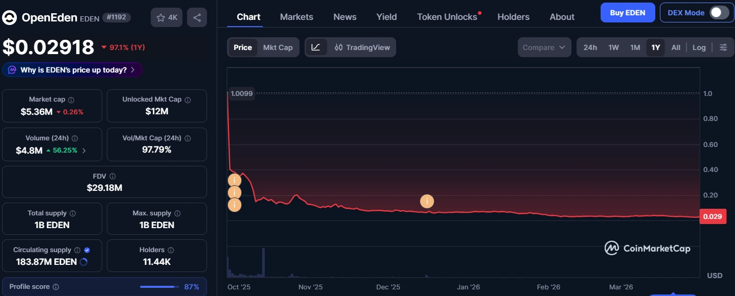This screenshot has height=296, width=735.
Task: Click the Profile score progress bar
Action: (158, 286)
